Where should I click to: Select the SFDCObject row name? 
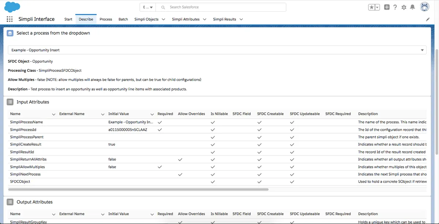(x=20, y=182)
